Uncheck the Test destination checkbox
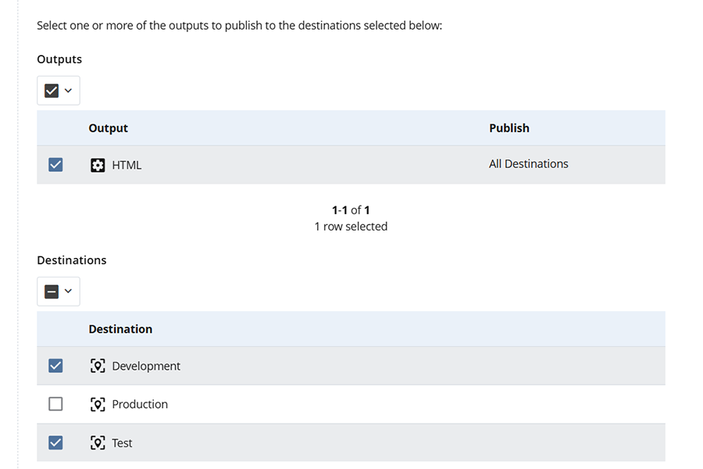 [x=55, y=443]
